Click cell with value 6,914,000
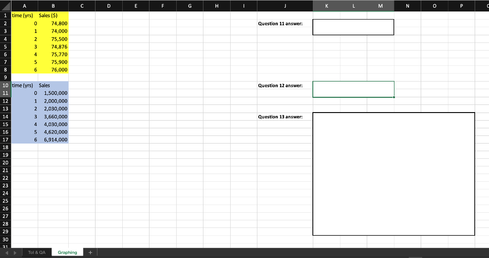 coord(53,140)
